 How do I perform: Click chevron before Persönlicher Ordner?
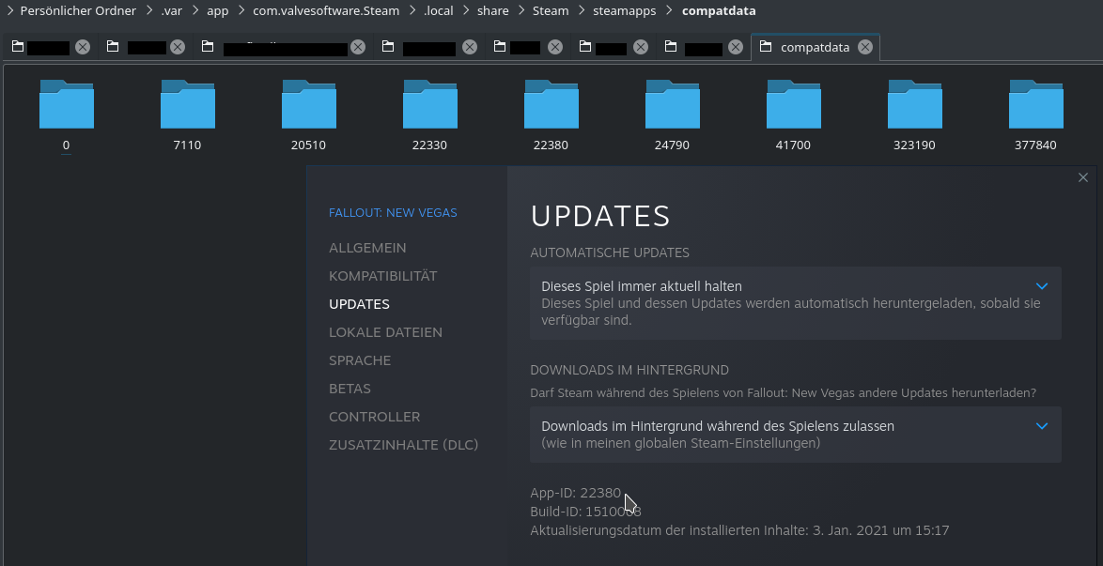[9, 11]
